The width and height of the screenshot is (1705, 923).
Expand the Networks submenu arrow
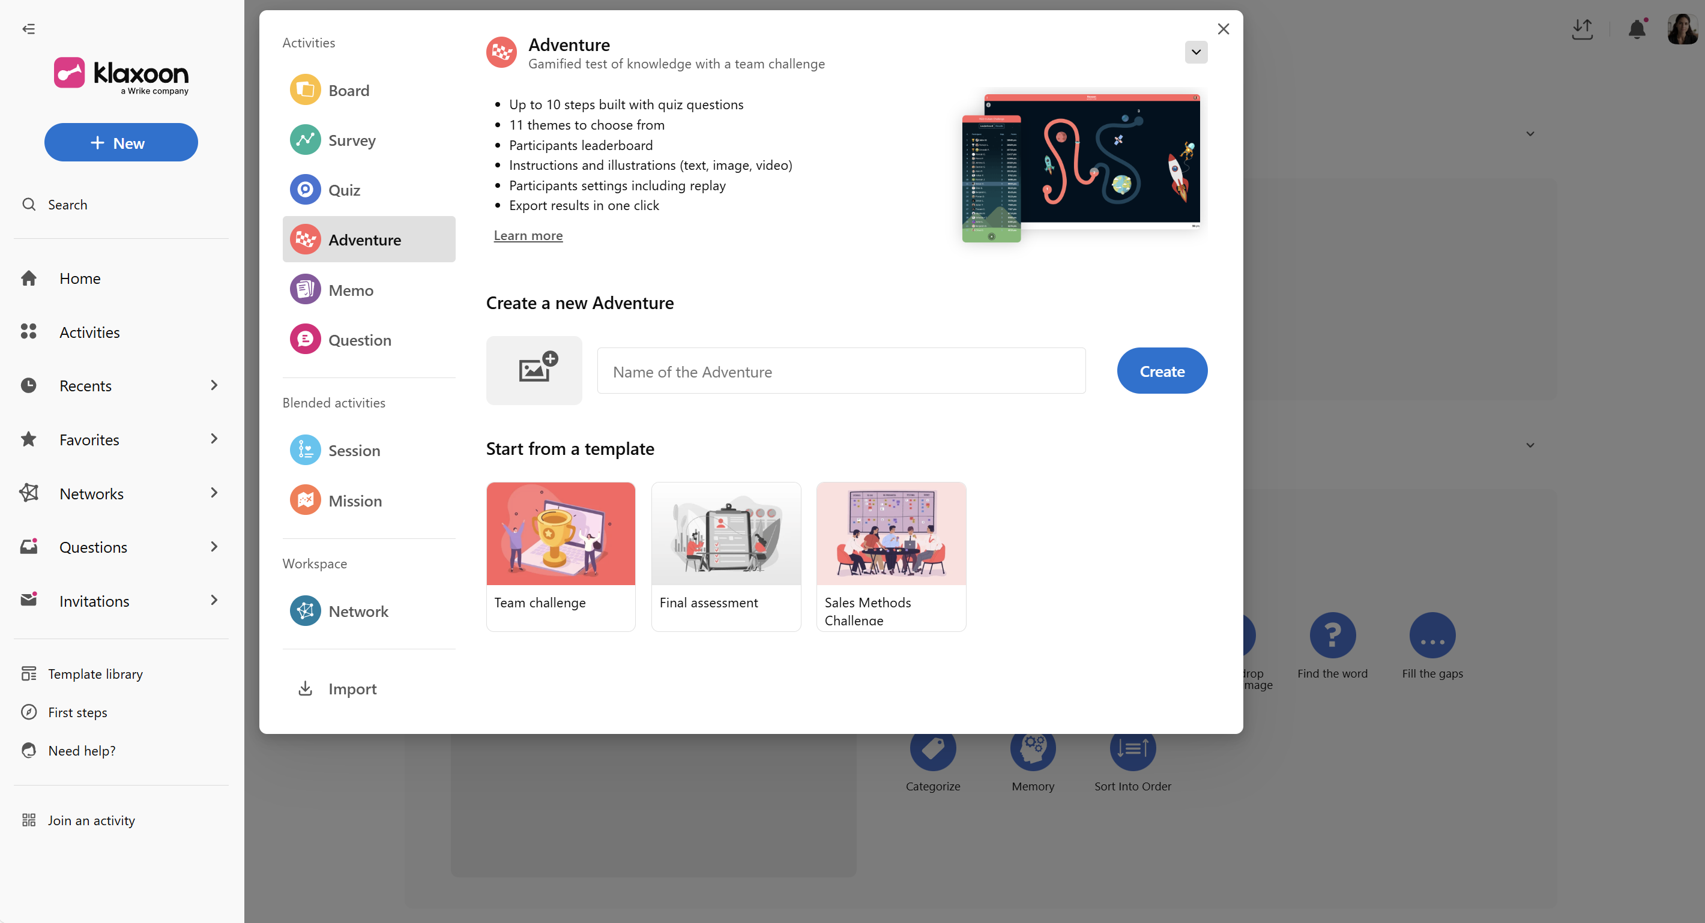214,493
